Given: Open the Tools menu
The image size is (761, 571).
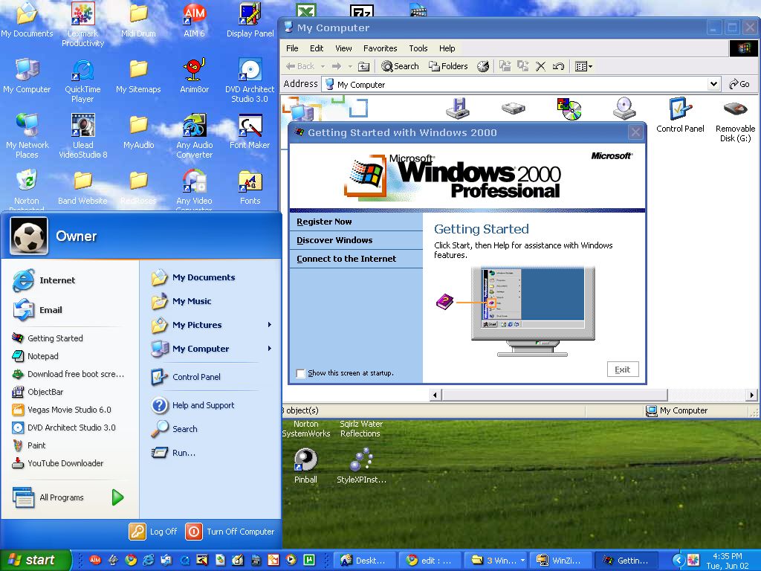Looking at the screenshot, I should tap(418, 48).
